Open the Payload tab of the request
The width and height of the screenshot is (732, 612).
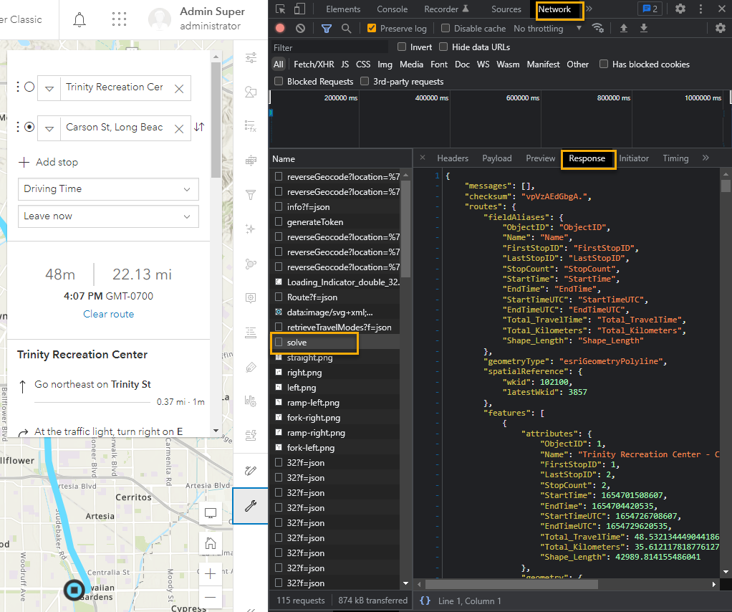(x=496, y=158)
